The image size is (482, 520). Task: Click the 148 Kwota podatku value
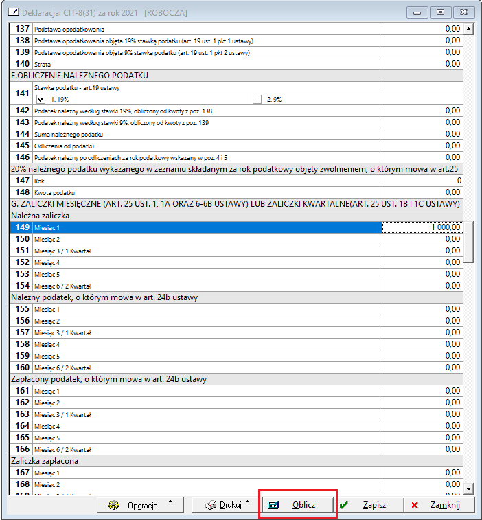[x=423, y=192]
